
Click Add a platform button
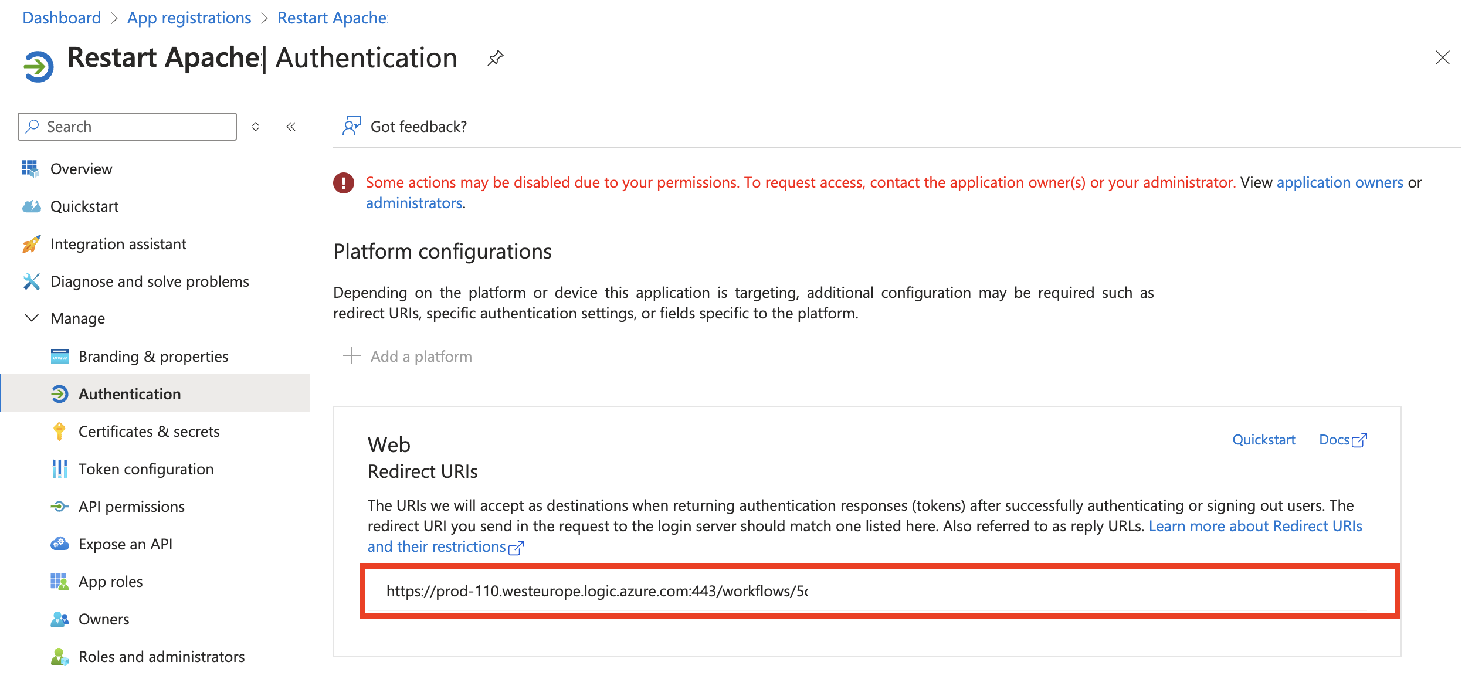coord(408,357)
